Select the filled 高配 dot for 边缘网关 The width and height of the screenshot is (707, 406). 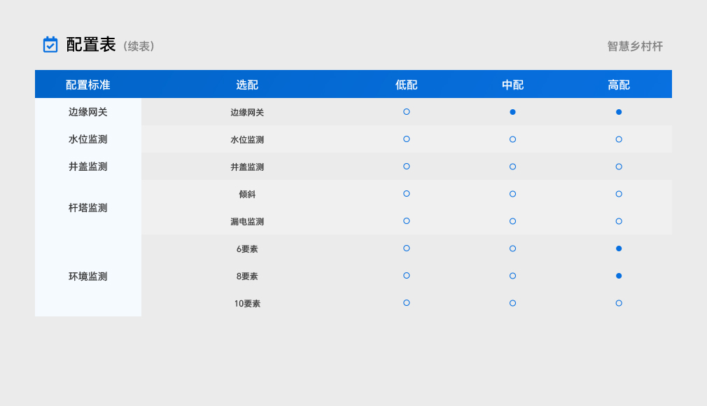619,112
